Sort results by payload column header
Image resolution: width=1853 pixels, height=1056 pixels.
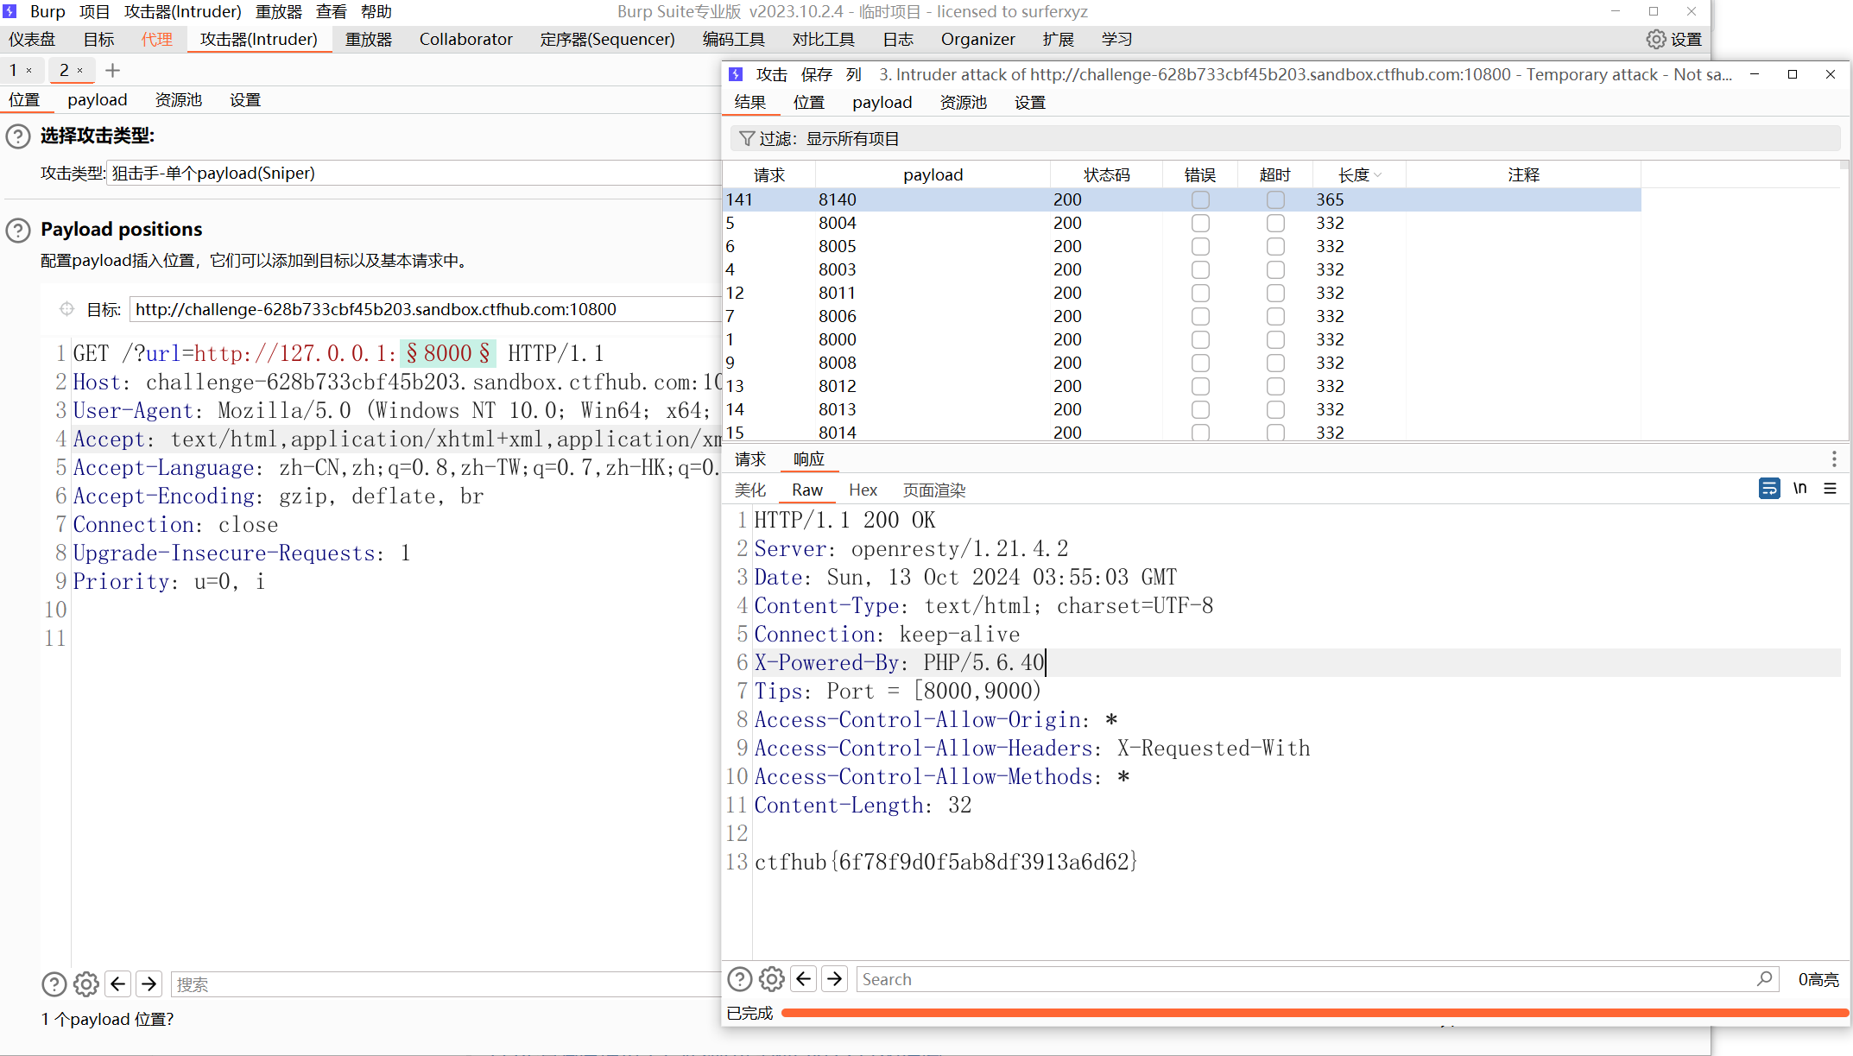tap(933, 174)
